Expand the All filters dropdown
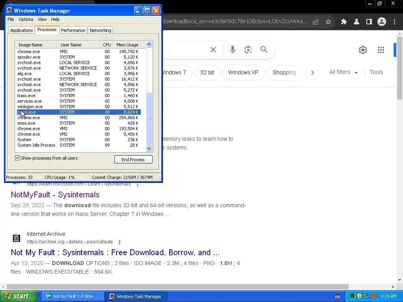This screenshot has height=302, width=403. (343, 72)
